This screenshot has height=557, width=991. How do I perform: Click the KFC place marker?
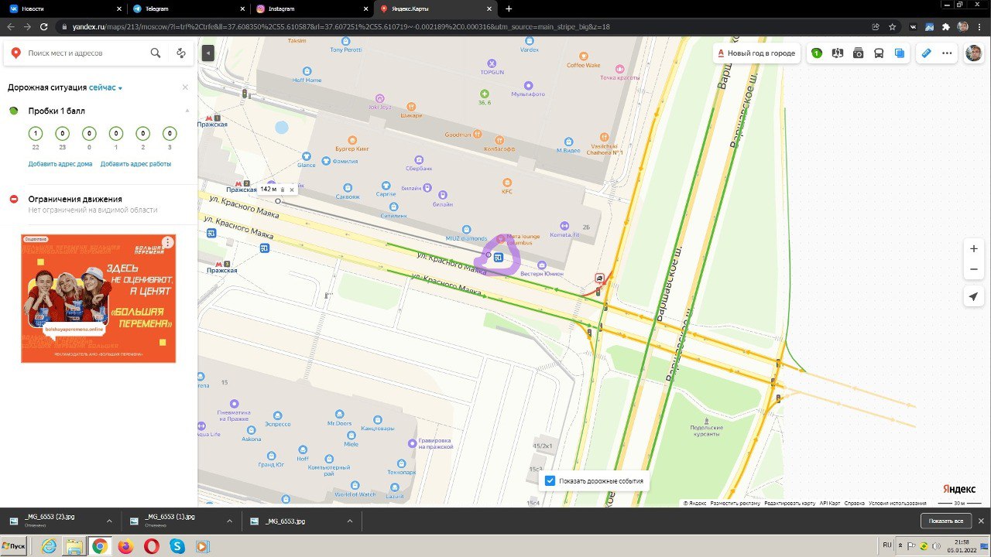pyautogui.click(x=507, y=183)
